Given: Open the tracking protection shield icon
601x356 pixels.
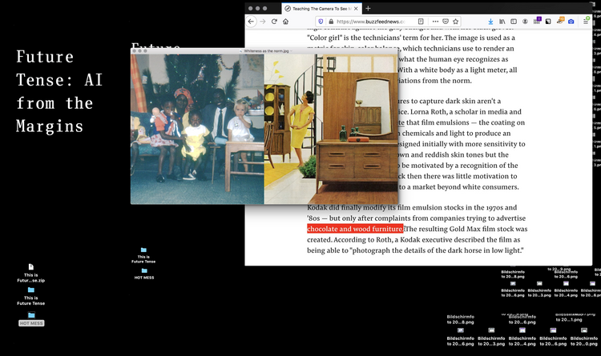Looking at the screenshot, I should (321, 21).
